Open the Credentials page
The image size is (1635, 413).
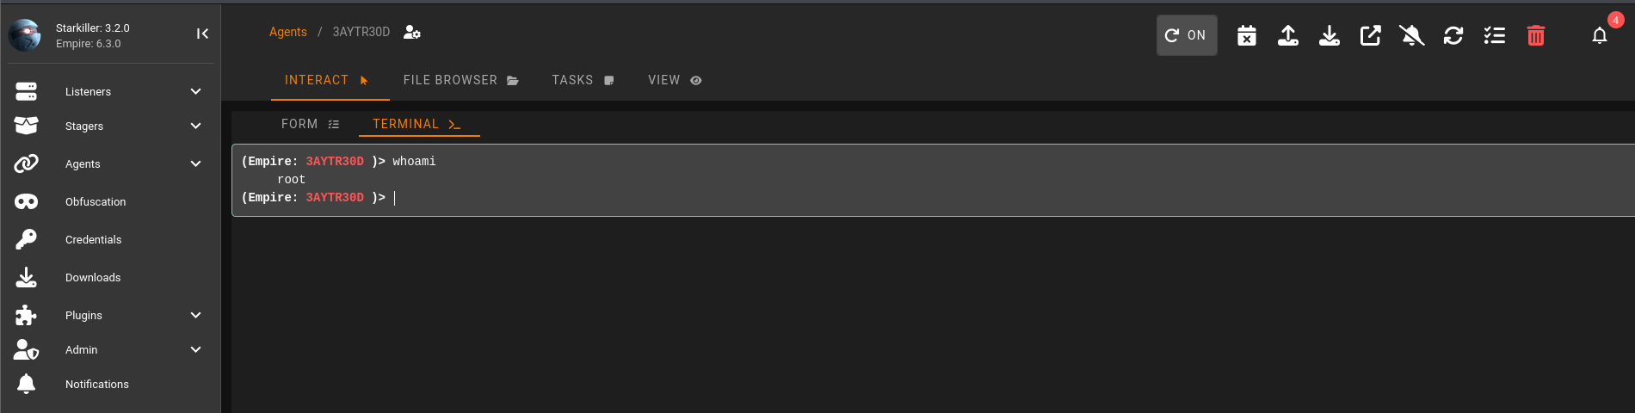[93, 239]
